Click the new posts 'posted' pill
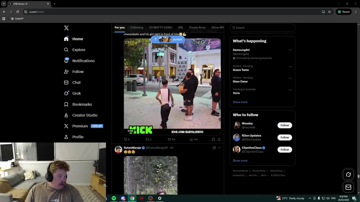Viewport: 360px width, 202px height. [x=168, y=39]
